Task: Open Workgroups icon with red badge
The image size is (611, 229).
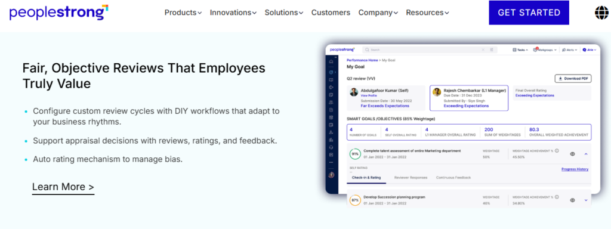Action: click(x=536, y=50)
